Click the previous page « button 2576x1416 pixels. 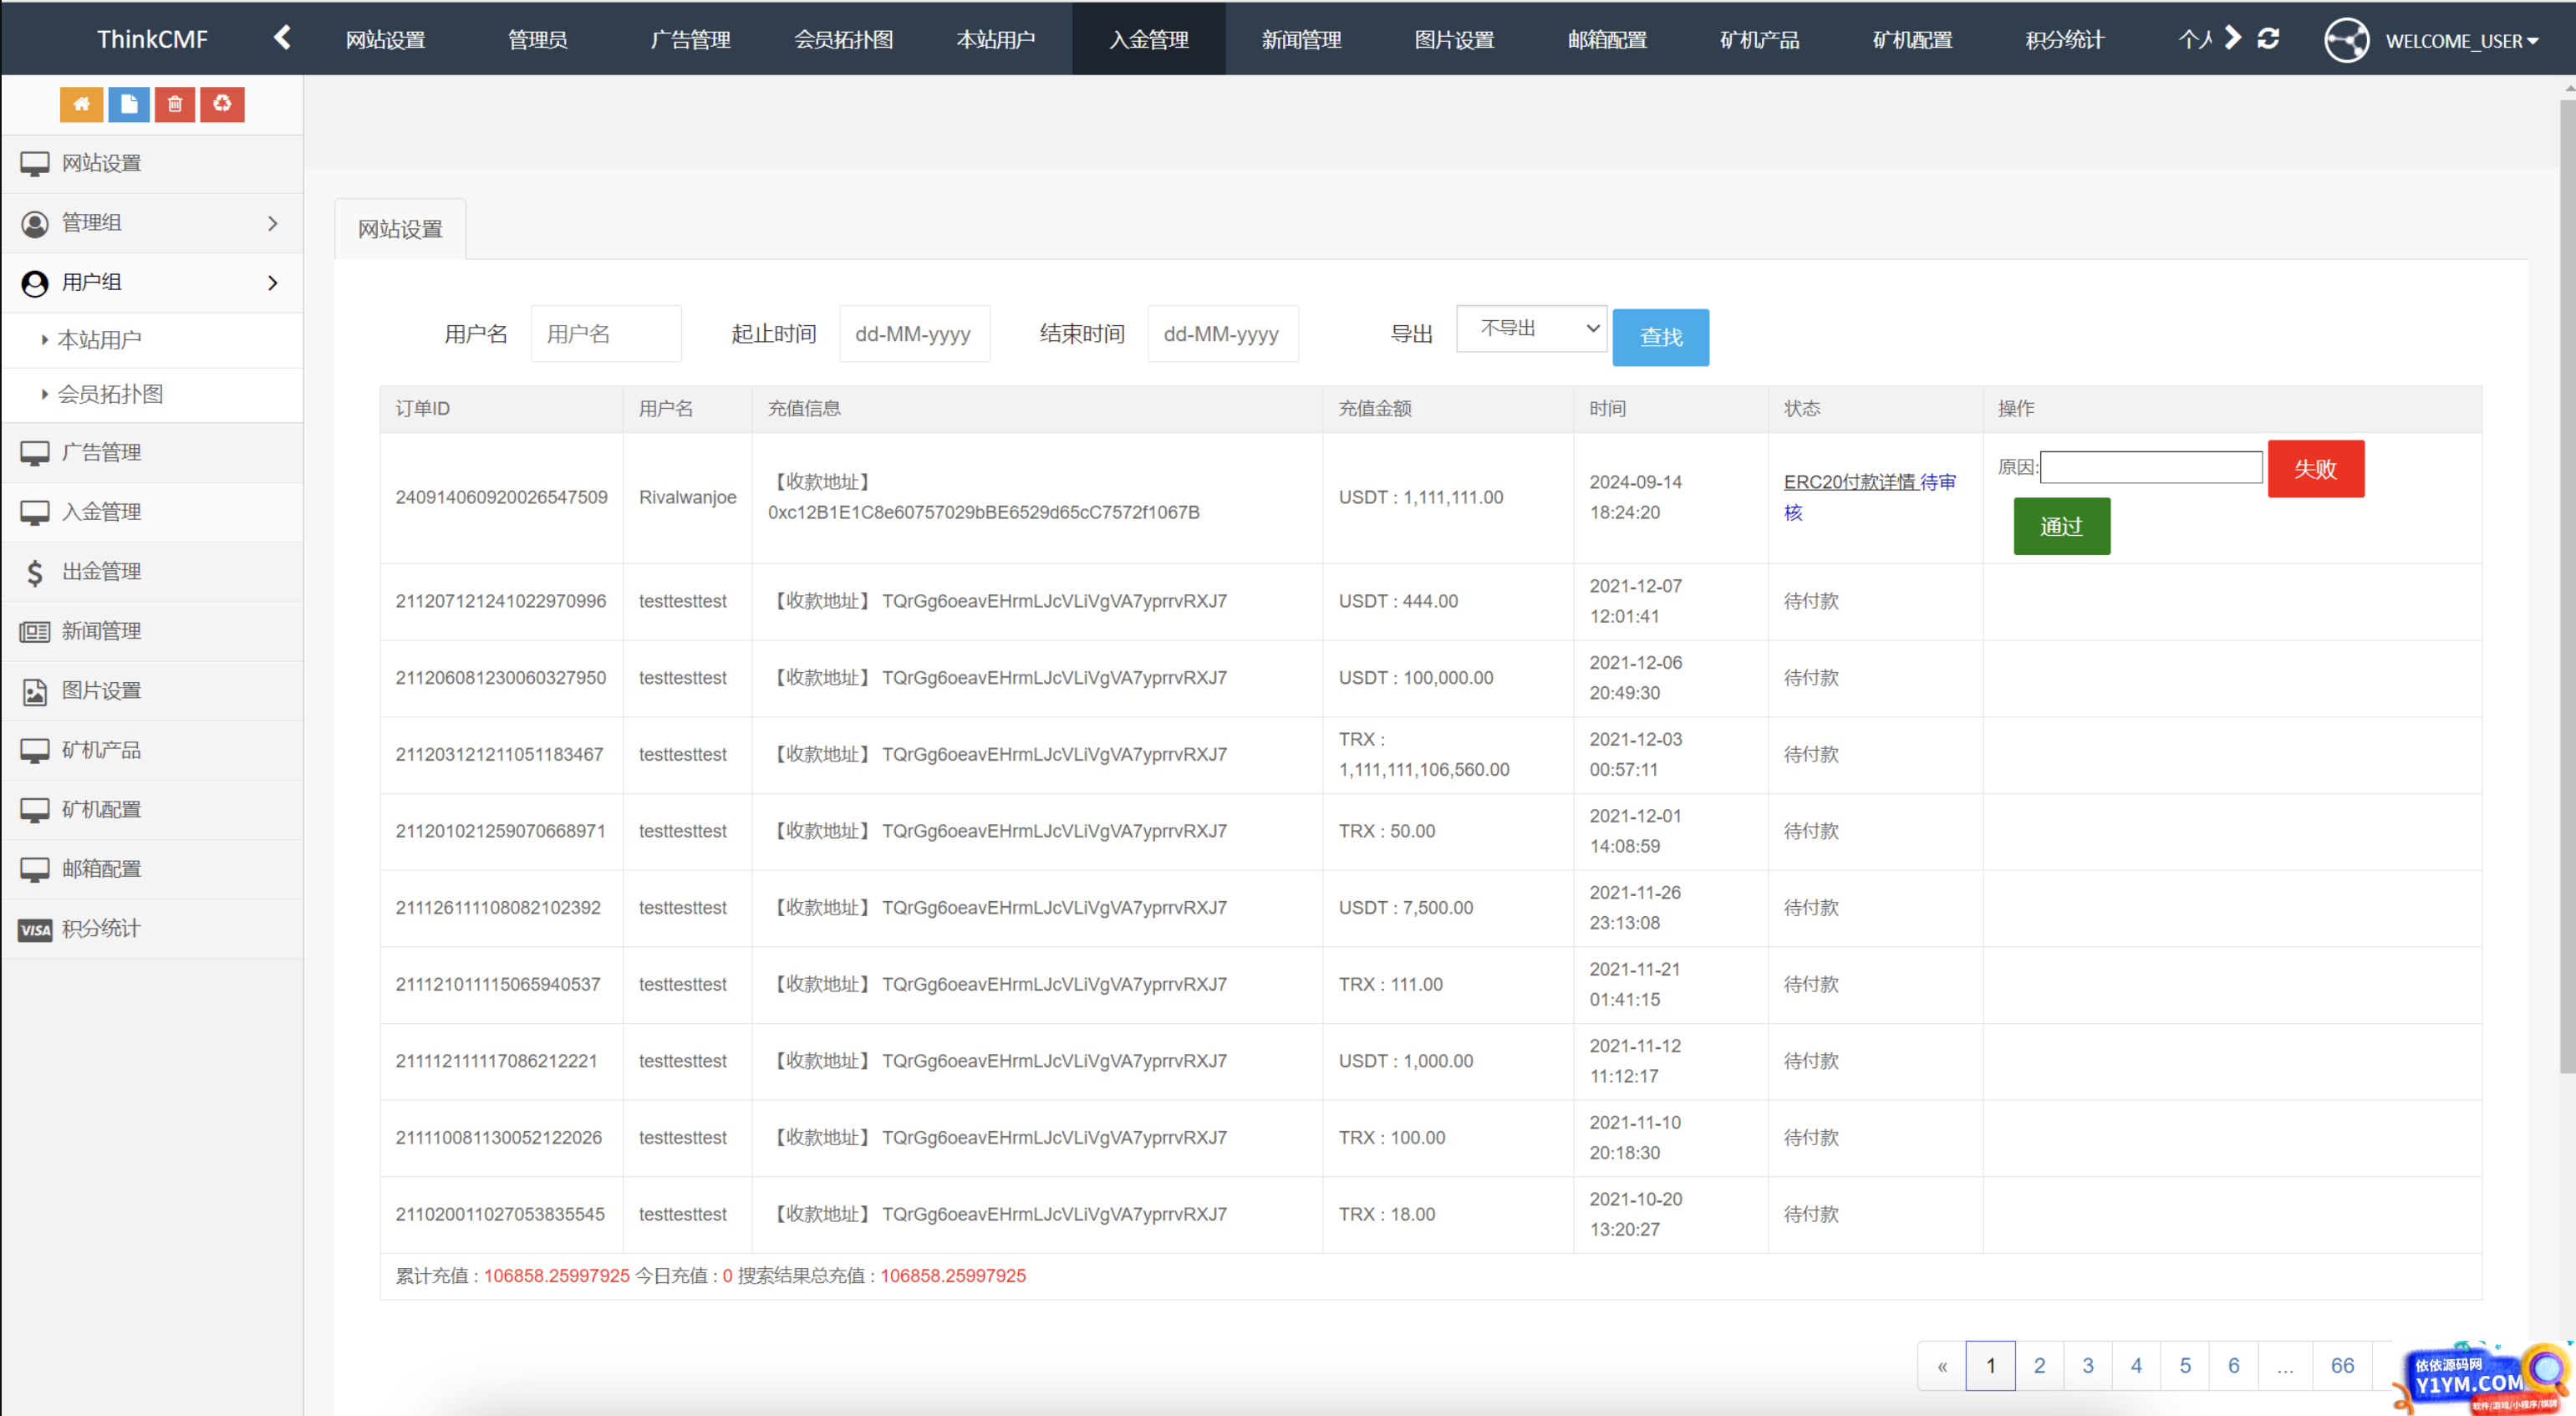click(x=1941, y=1365)
